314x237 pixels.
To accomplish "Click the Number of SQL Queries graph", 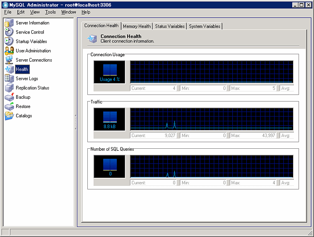I will pyautogui.click(x=212, y=166).
